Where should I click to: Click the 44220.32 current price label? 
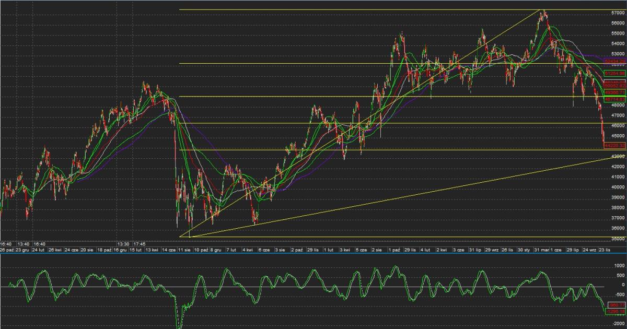[x=614, y=146]
